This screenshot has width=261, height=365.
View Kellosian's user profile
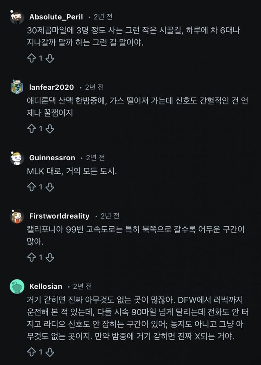tap(46, 286)
